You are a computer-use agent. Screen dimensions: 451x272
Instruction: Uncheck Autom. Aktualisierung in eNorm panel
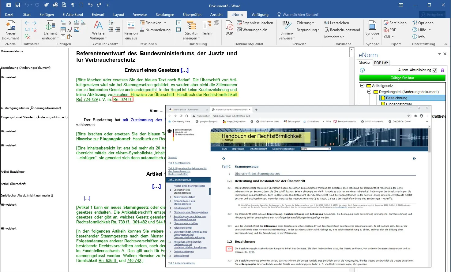click(435, 70)
